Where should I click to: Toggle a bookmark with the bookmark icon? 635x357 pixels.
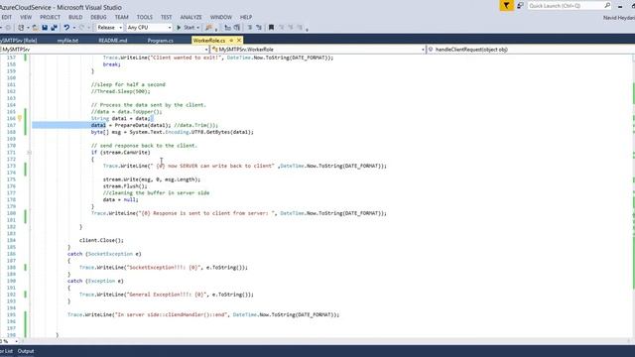pos(271,28)
